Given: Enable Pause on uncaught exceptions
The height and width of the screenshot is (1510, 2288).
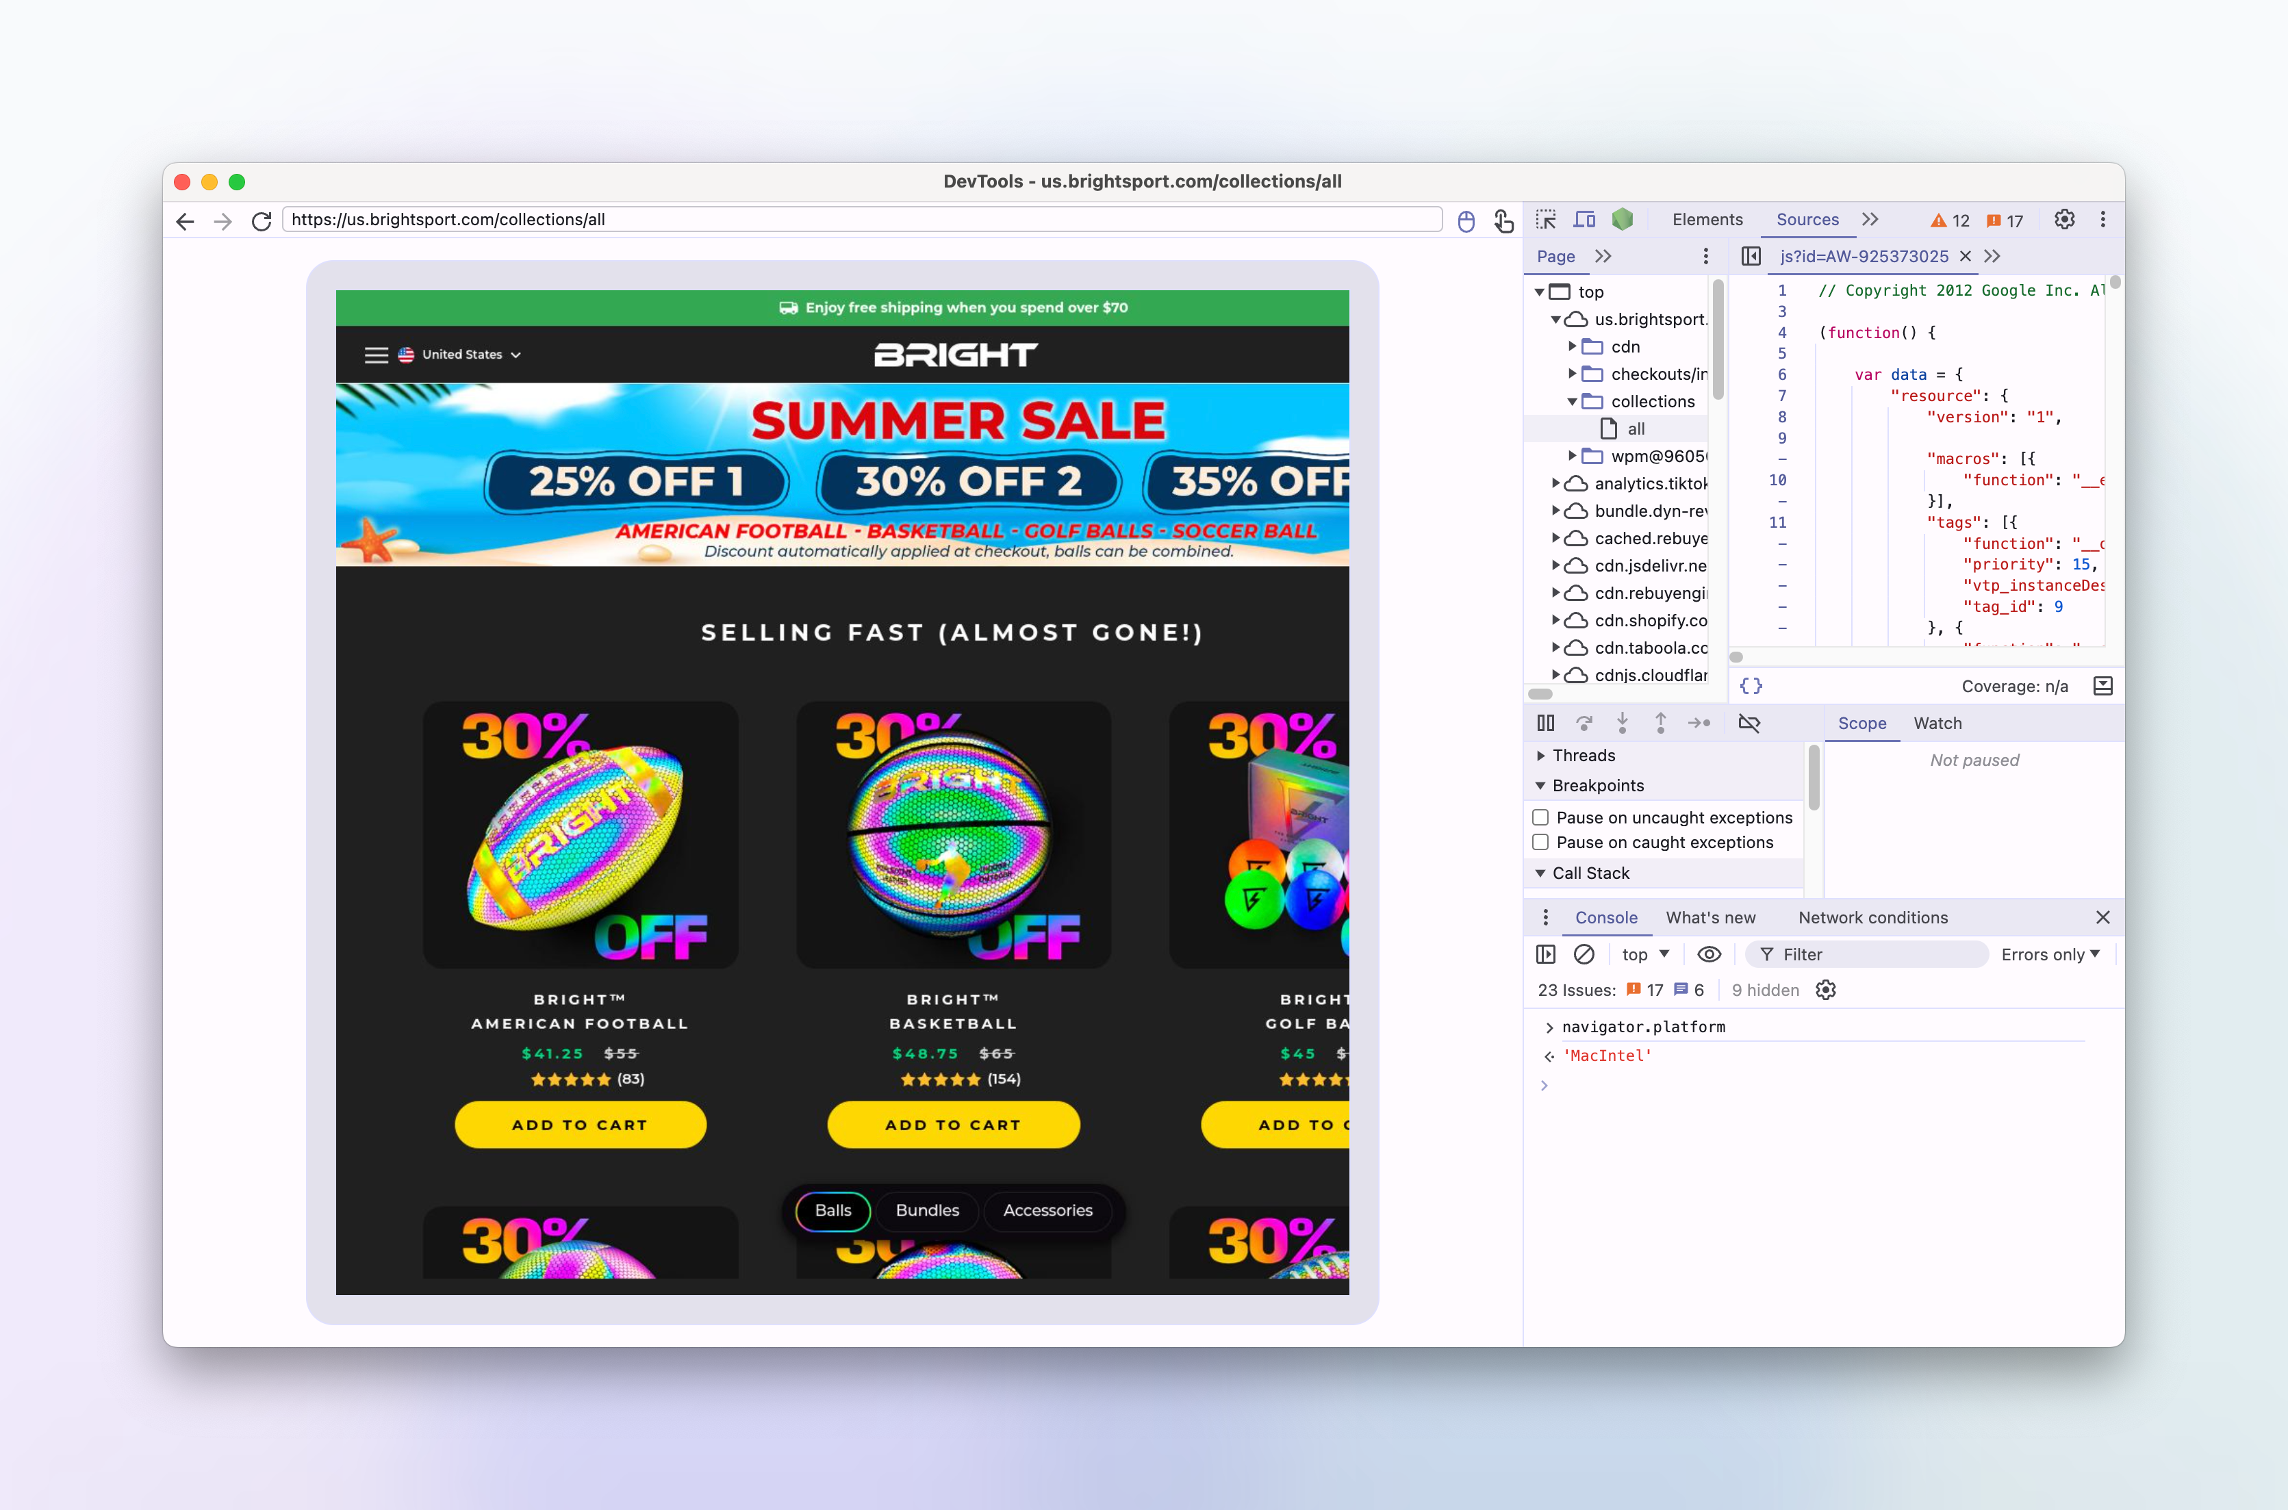Looking at the screenshot, I should (1541, 817).
